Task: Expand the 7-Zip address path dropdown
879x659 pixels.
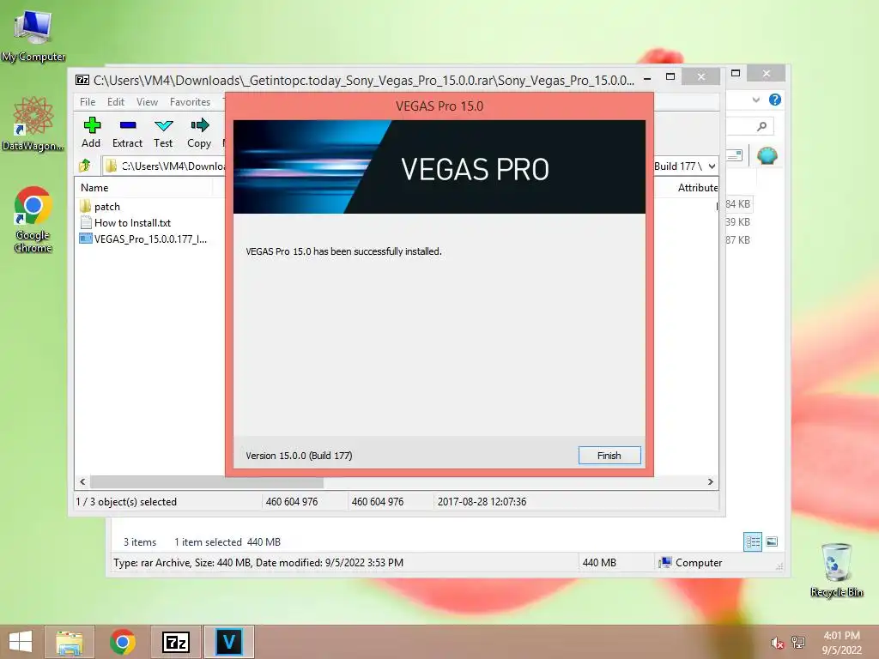Action: click(x=712, y=166)
